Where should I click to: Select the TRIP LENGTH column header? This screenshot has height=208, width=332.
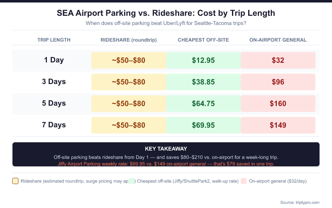54,40
